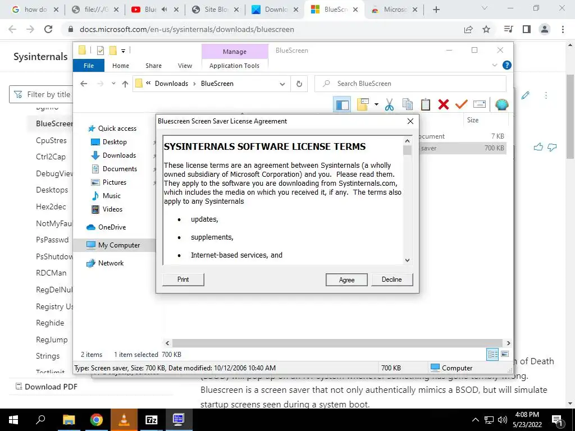Viewport: 575px width, 431px height.
Task: Expand the address bar history dropdown
Action: click(x=282, y=84)
